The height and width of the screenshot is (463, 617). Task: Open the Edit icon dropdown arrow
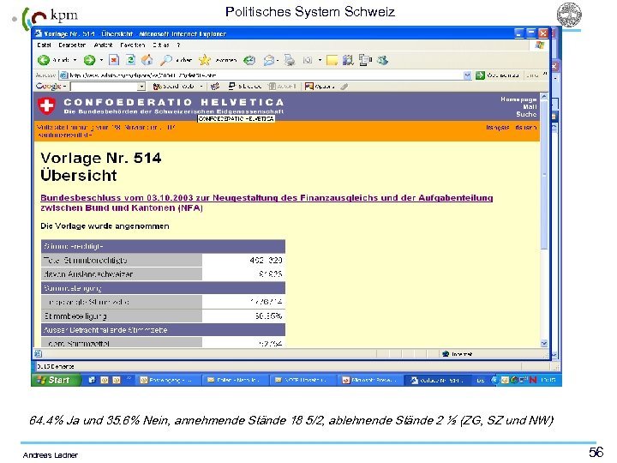[x=320, y=60]
